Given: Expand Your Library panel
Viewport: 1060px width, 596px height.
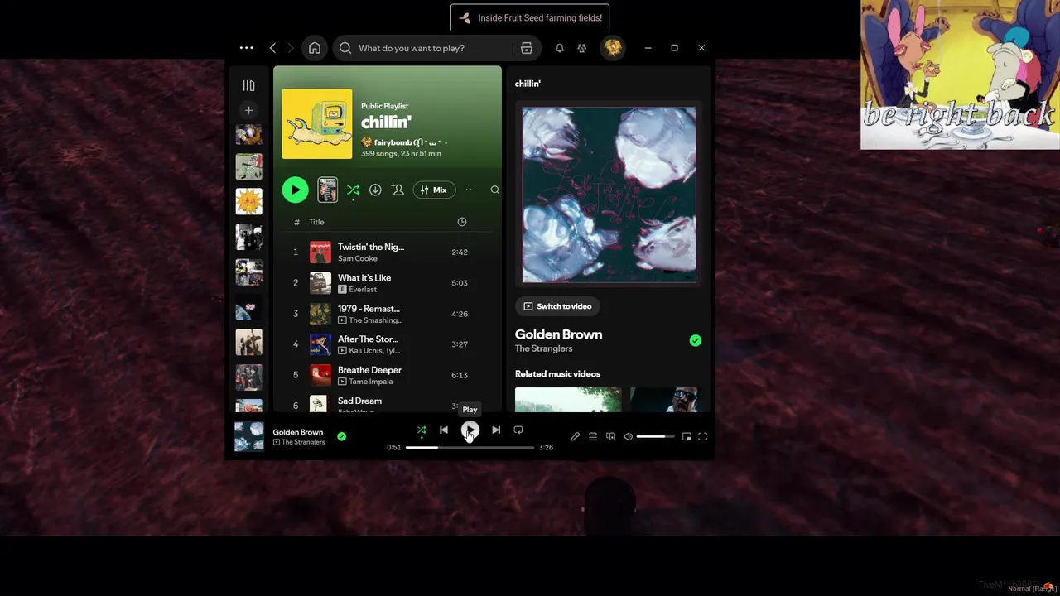Looking at the screenshot, I should [248, 85].
